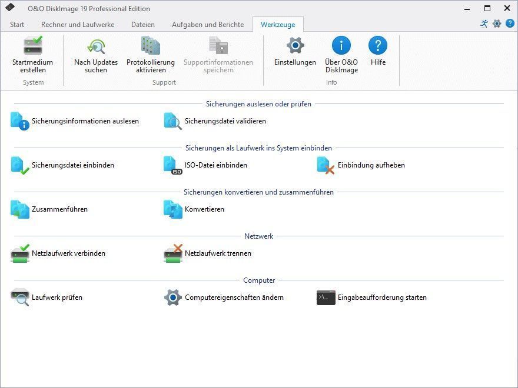Click the Hilfe question mark icon
Screen dimensions: 518x388
(378, 45)
